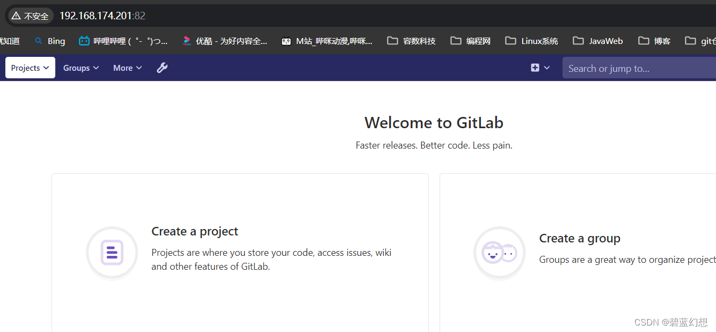Expand the Groups dropdown menu
The height and width of the screenshot is (332, 716).
pyautogui.click(x=81, y=68)
